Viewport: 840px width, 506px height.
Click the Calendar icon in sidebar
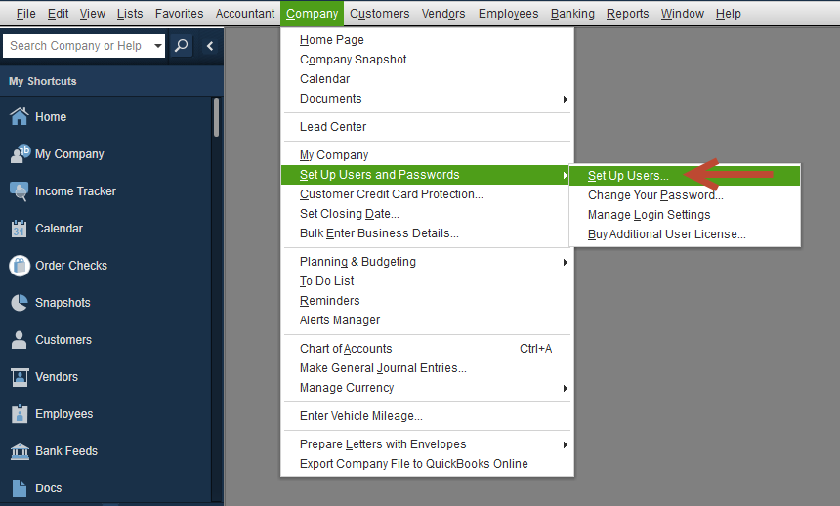point(20,229)
